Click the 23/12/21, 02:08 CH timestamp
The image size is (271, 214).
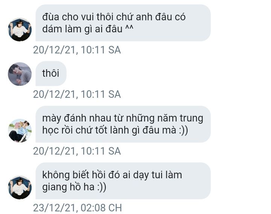pos(78,208)
